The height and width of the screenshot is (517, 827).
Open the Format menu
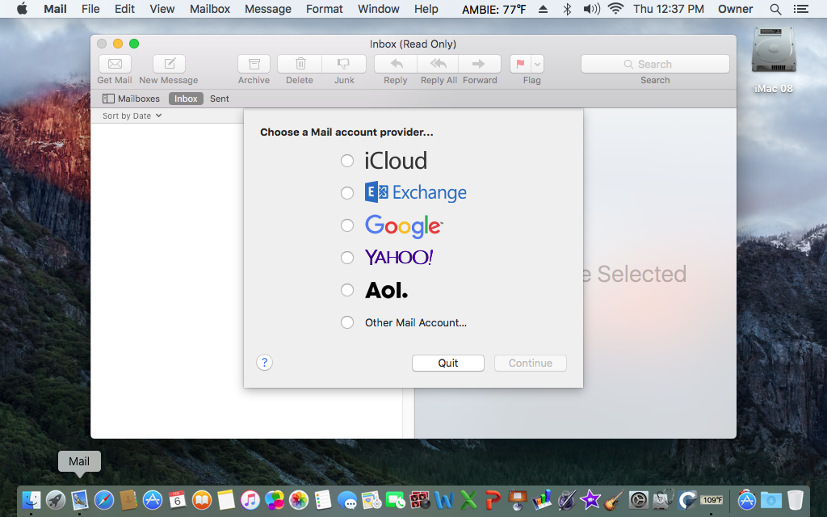[x=325, y=9]
